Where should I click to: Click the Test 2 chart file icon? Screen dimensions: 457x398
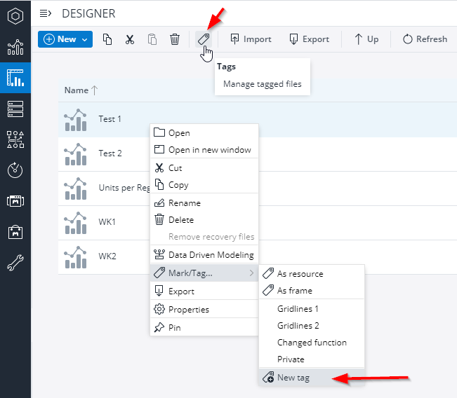coord(76,154)
